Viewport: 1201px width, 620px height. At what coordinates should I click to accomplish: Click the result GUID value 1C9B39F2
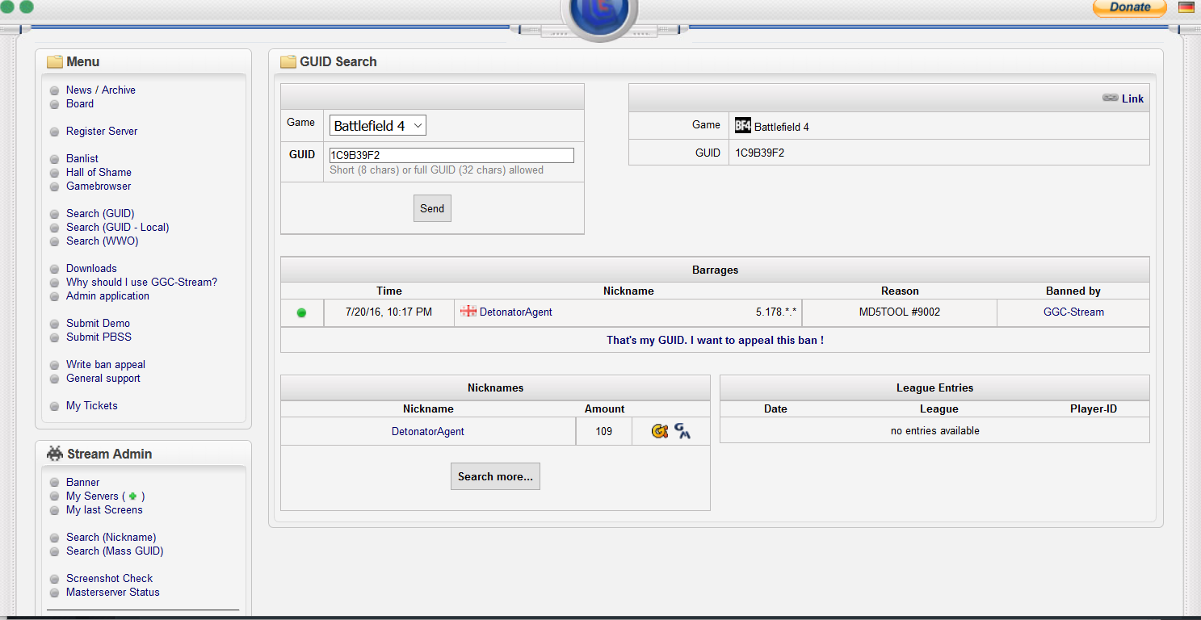(760, 152)
